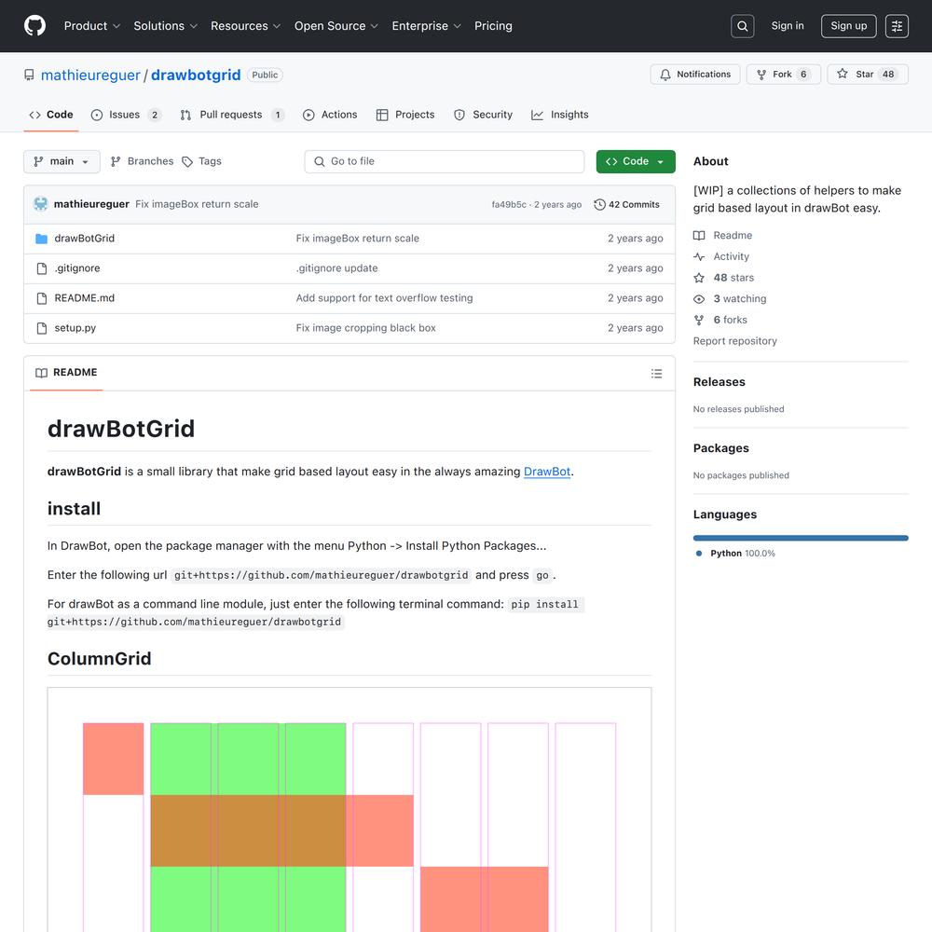Click the GitHub logo icon
Screen dimensions: 932x932
pos(34,25)
